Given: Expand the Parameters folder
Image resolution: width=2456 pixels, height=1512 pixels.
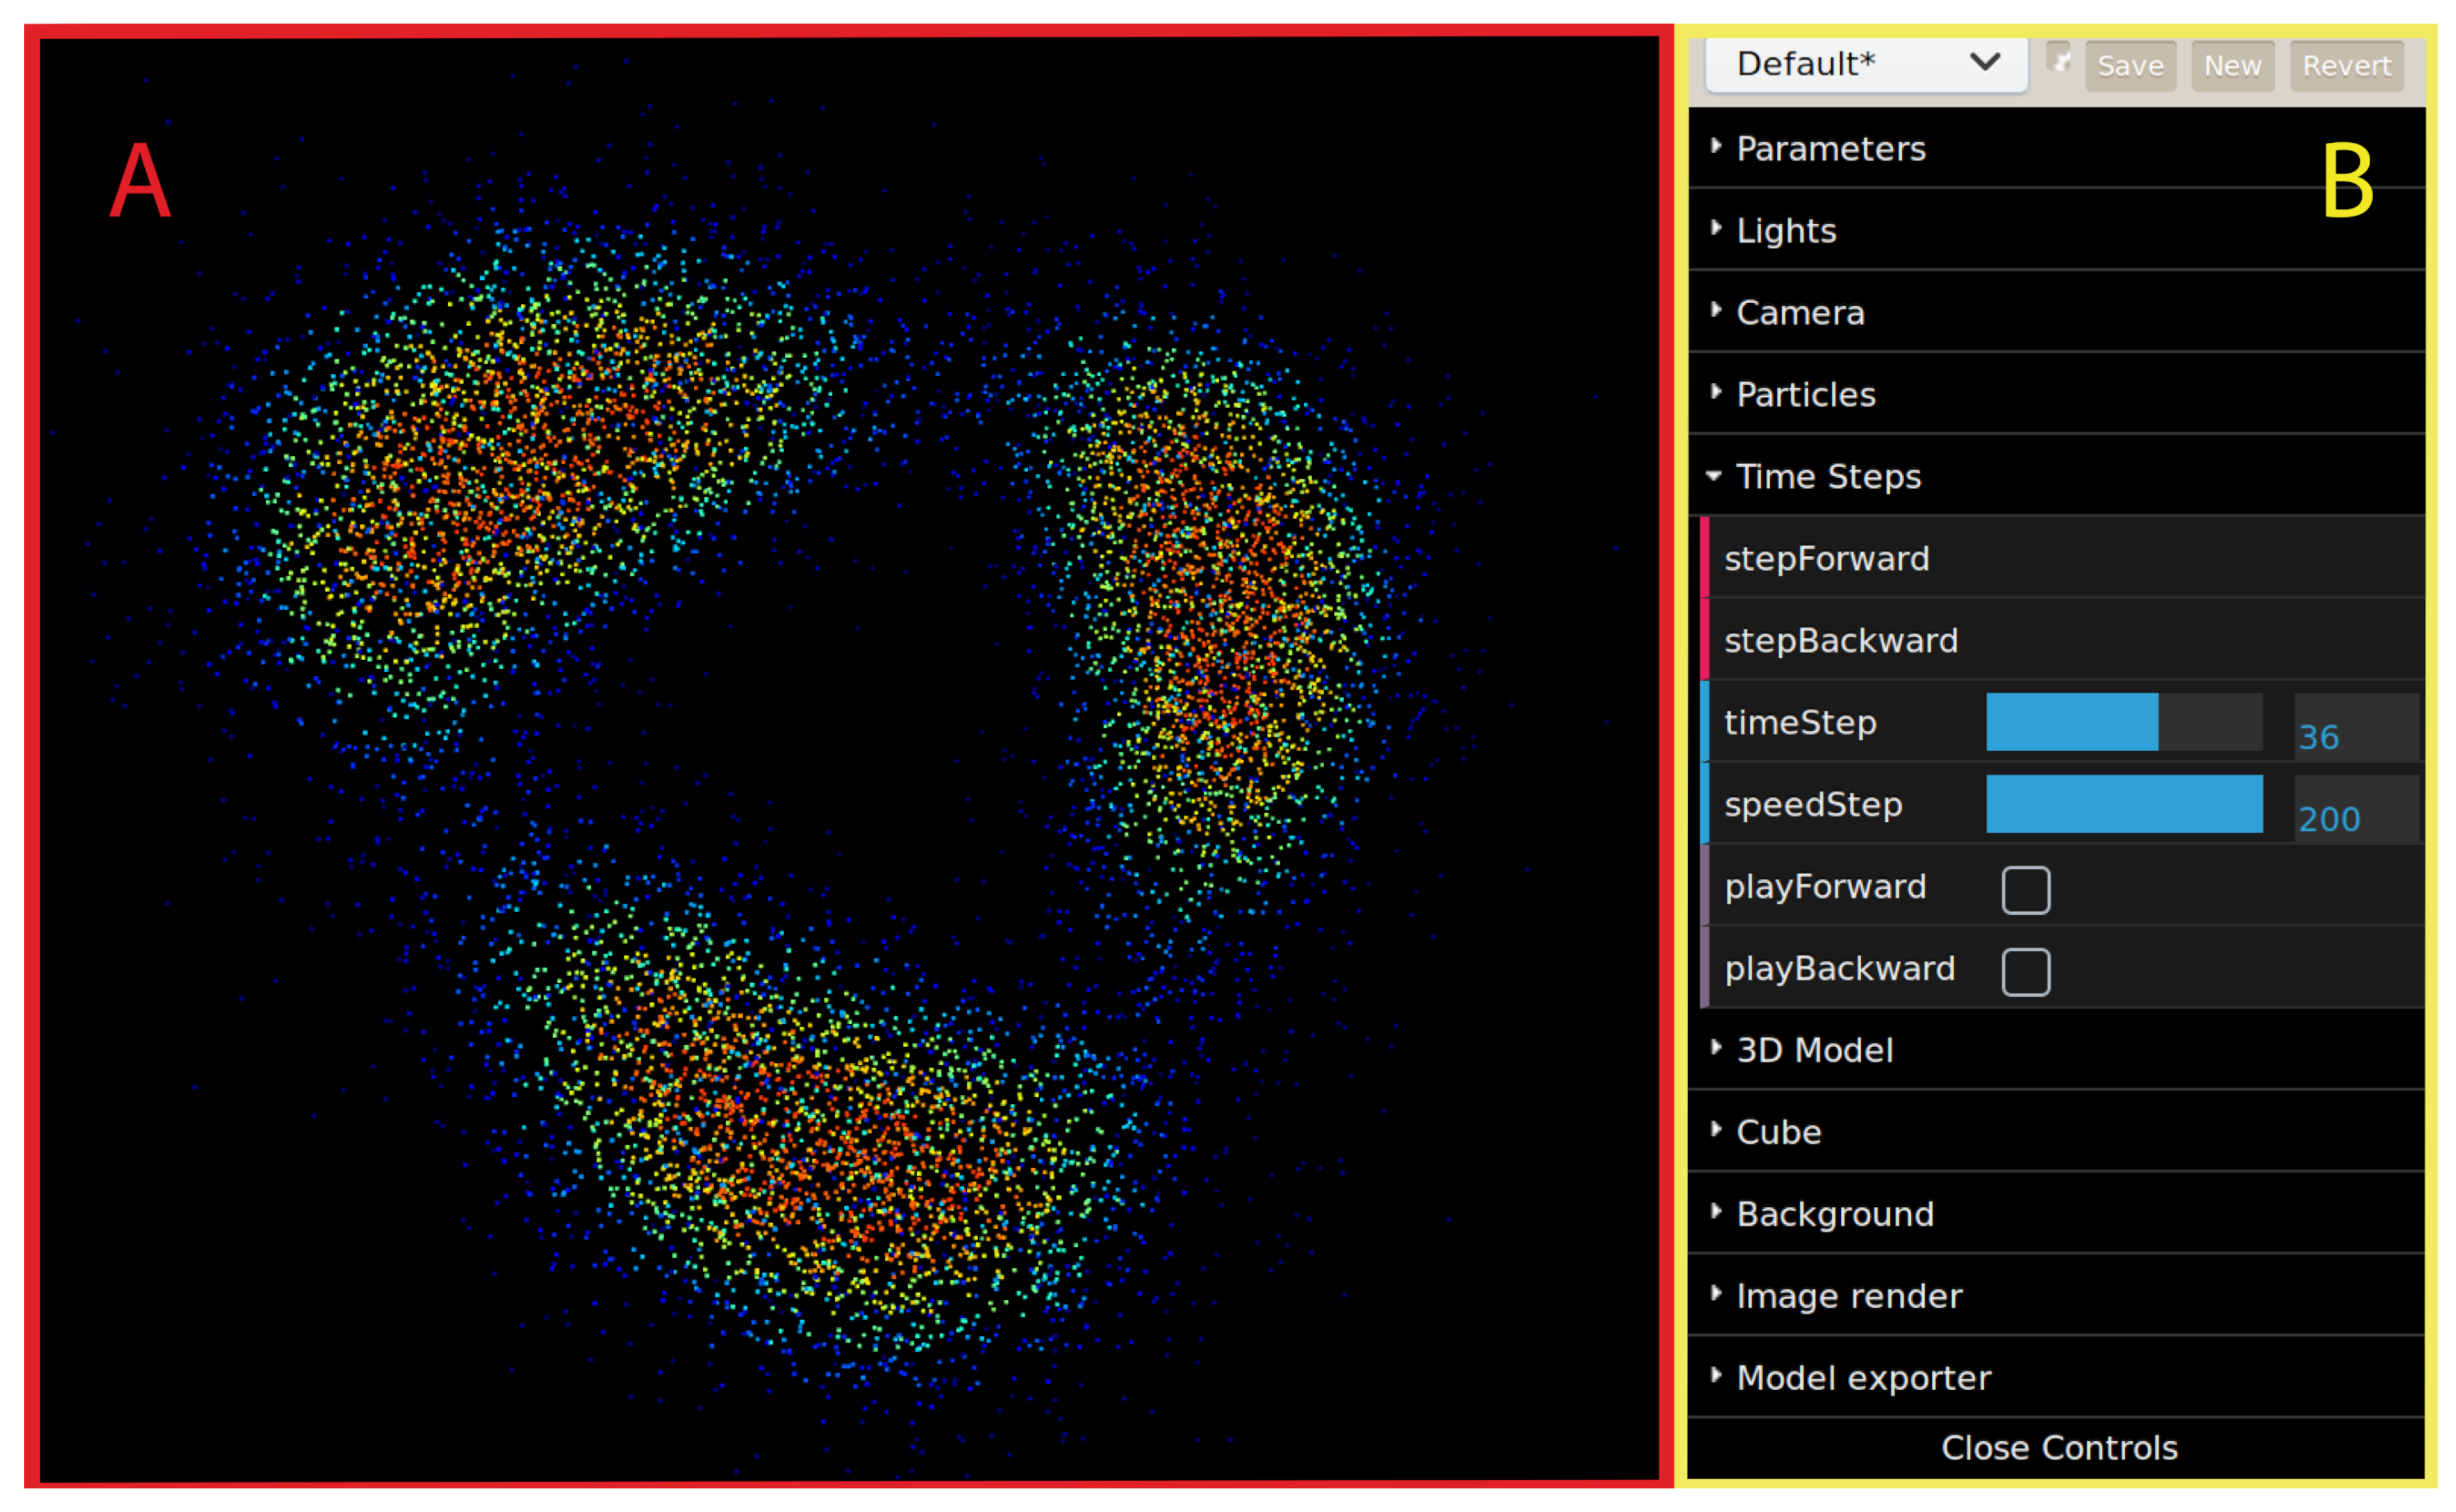Looking at the screenshot, I should (1830, 148).
